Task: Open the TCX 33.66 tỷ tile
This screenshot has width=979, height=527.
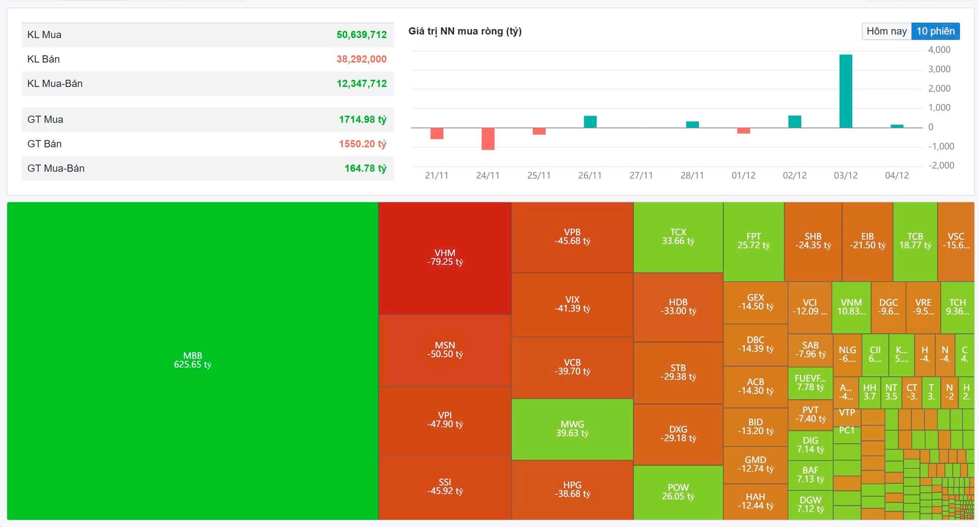Action: click(x=678, y=237)
